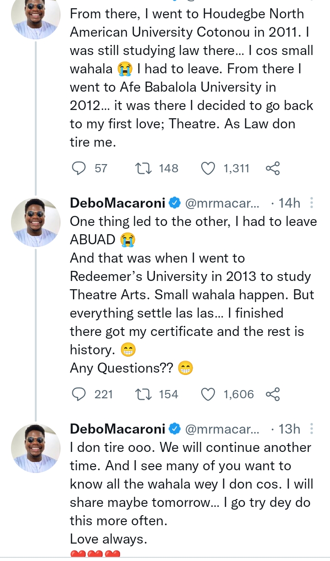This screenshot has width=330, height=561.
Task: Like the tweet with 1,606 likes
Action: 209,394
